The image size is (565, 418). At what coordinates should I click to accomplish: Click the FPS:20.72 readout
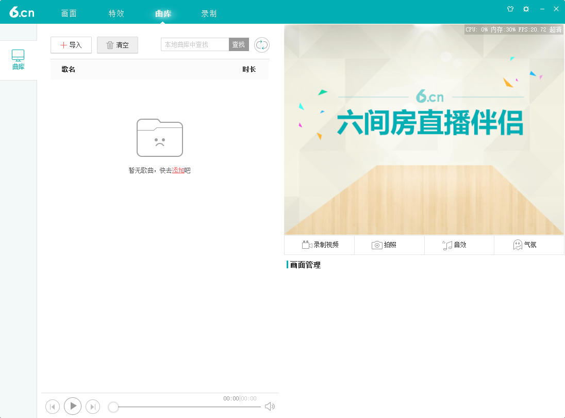532,29
